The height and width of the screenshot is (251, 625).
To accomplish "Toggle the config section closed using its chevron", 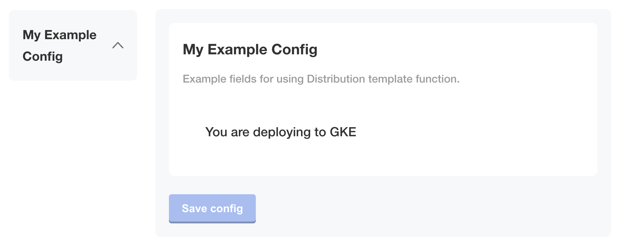I will click(x=118, y=46).
